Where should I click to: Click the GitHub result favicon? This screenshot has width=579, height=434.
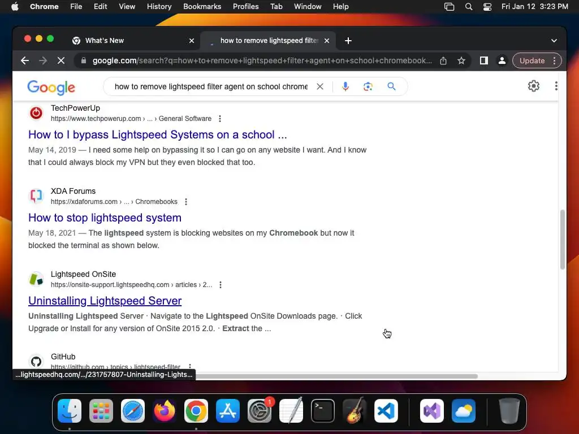36,361
